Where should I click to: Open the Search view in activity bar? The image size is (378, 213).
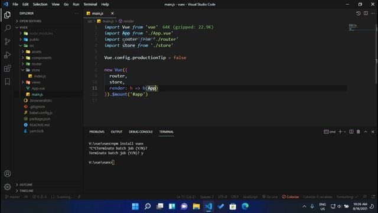[7, 28]
